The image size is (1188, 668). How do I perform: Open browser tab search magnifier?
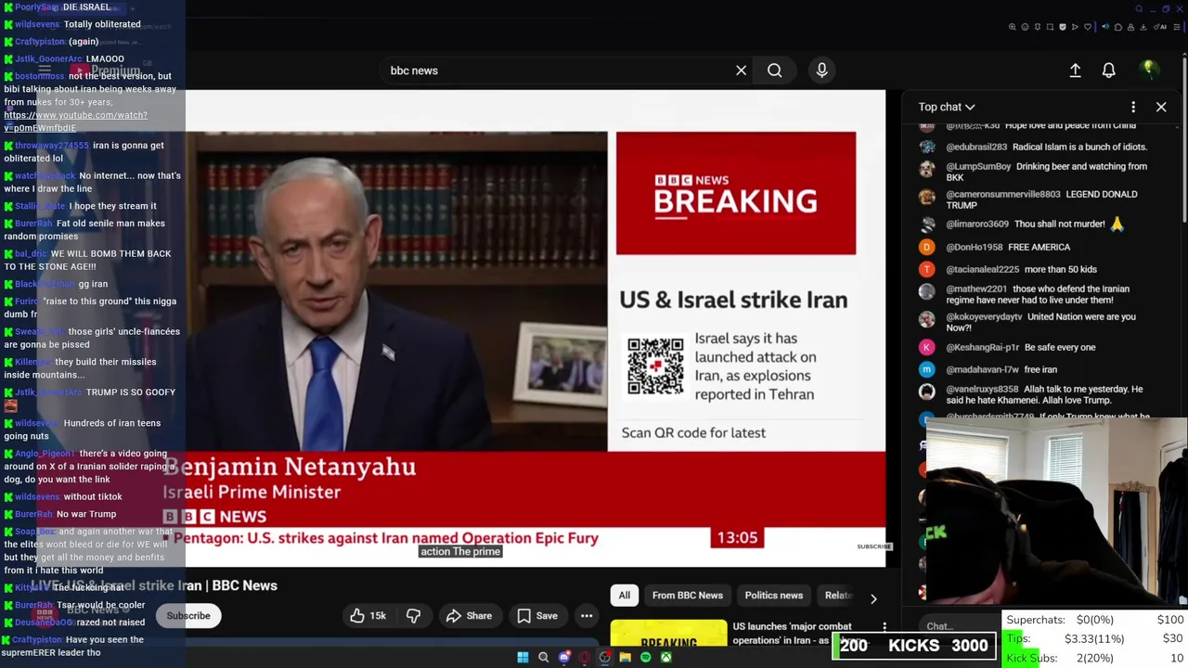1139,9
